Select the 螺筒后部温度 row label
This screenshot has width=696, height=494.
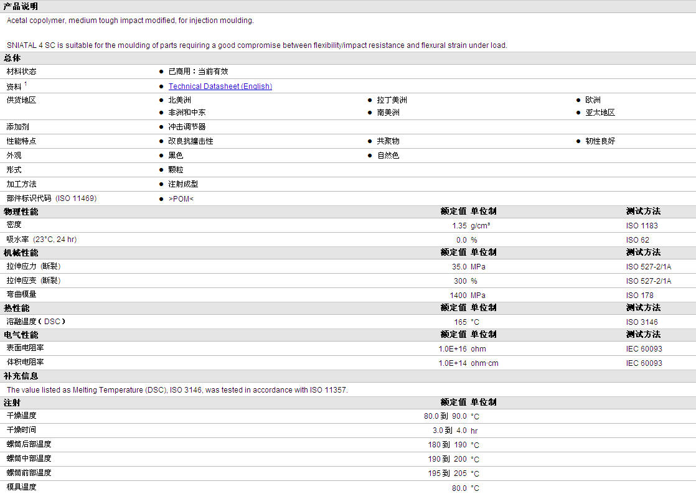(29, 444)
